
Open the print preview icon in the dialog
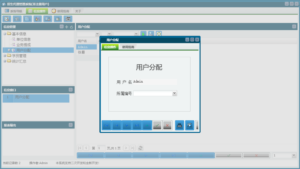[190, 125]
